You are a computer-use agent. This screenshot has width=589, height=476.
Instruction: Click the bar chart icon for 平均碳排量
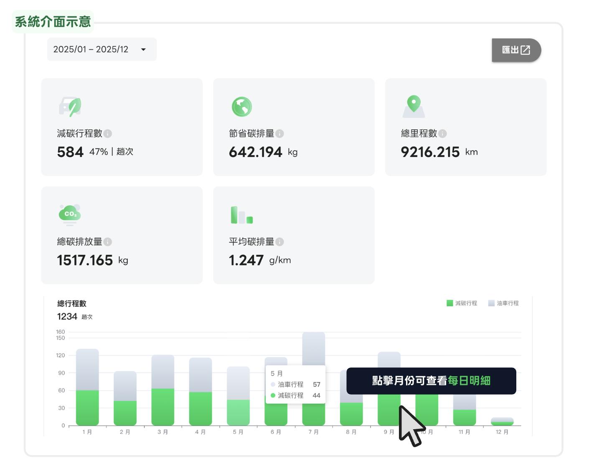pos(241,215)
